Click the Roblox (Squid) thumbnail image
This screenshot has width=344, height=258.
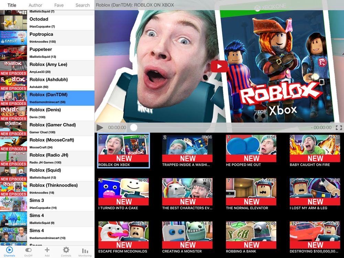[x=13, y=174]
